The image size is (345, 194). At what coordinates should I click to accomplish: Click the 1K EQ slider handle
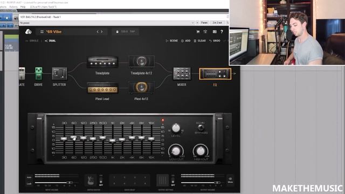(x=113, y=140)
